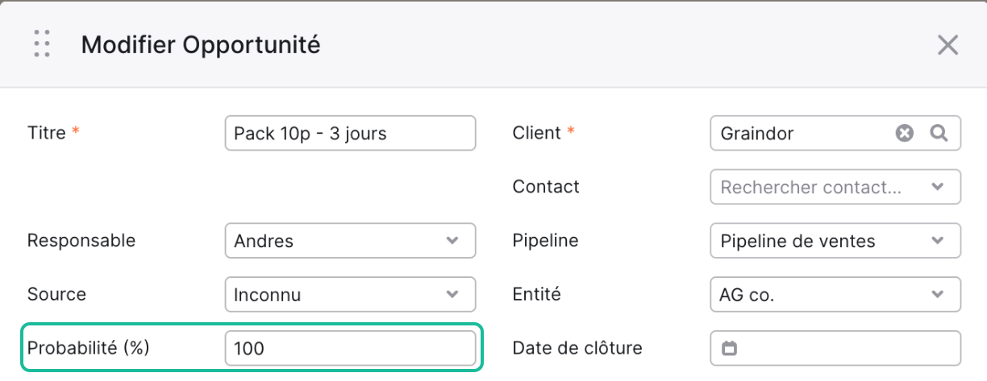Click the drag handle dots icon
The image size is (987, 381).
[43, 44]
